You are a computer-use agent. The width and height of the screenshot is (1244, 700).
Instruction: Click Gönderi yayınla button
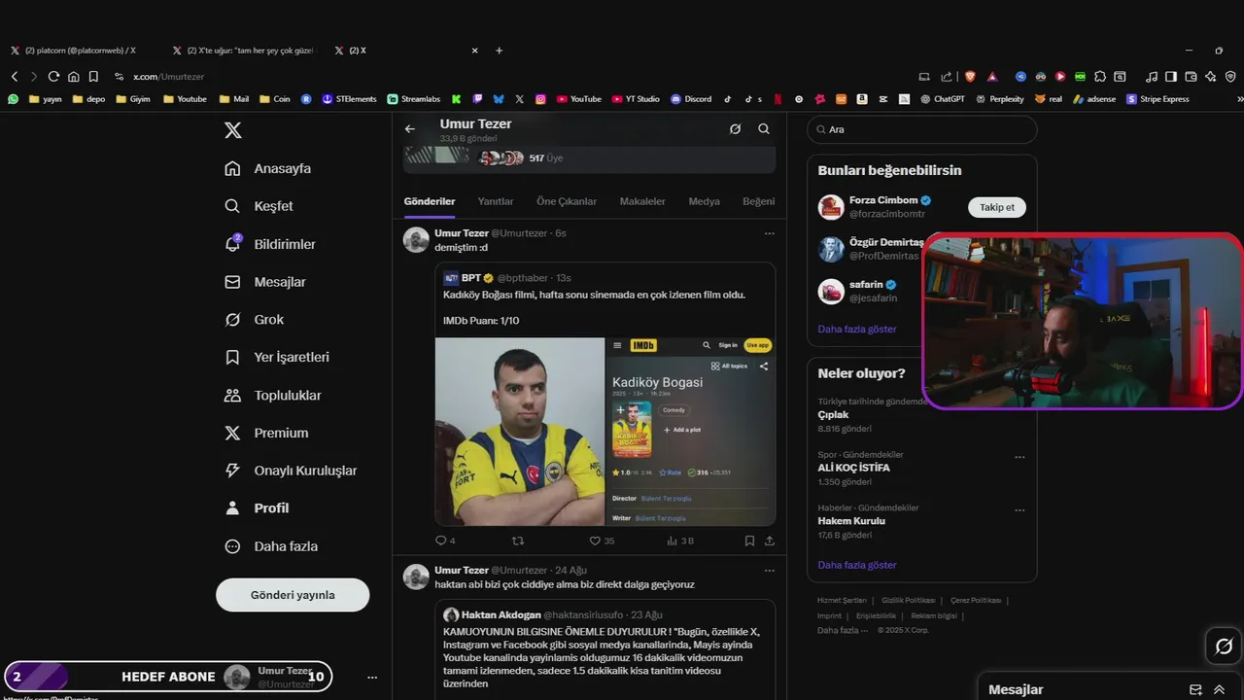point(293,595)
